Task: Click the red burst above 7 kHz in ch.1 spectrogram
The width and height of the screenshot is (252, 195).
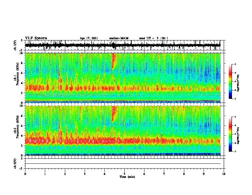Action: (x=114, y=60)
